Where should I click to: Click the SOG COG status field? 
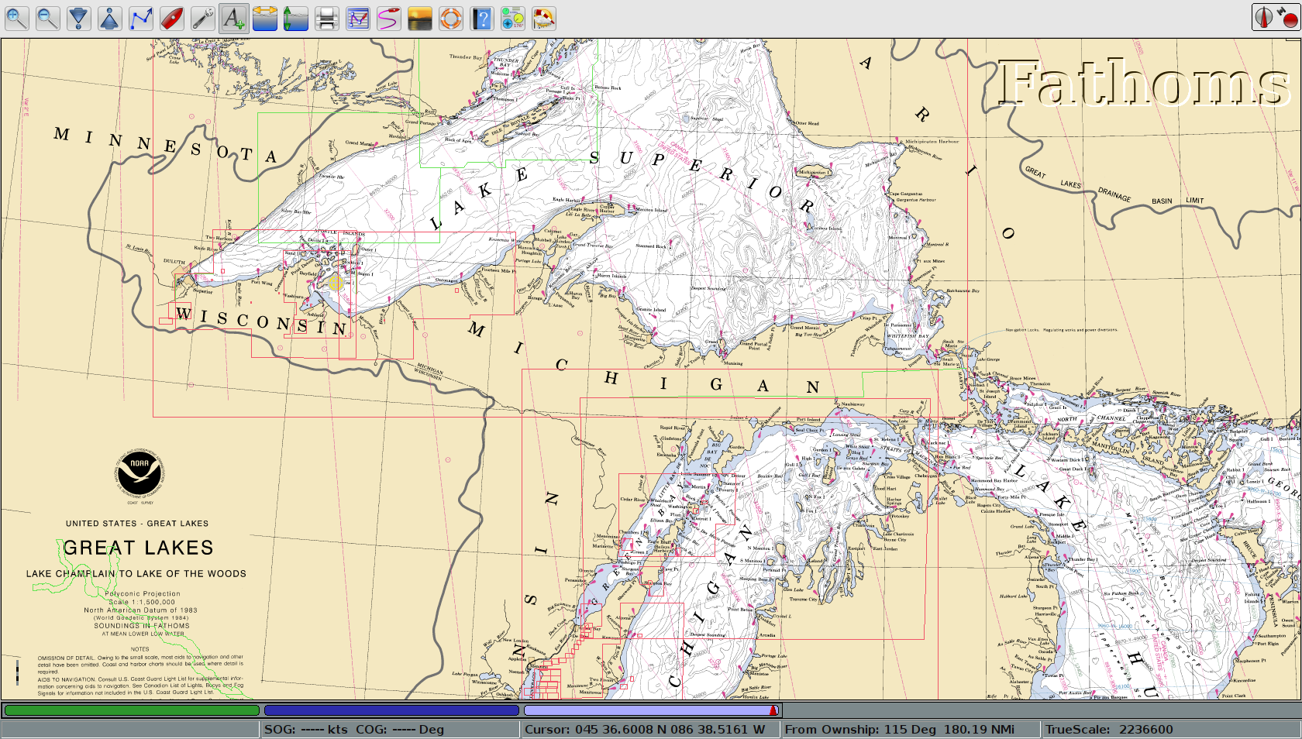(x=390, y=730)
